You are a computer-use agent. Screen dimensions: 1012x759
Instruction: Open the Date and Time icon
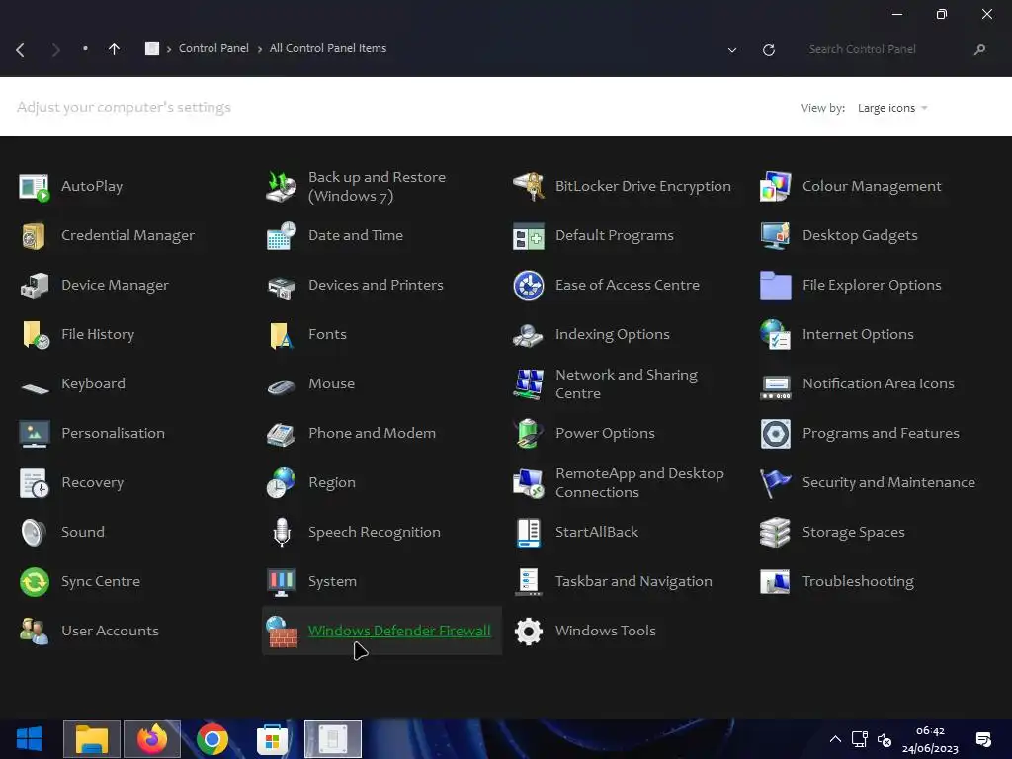282,236
